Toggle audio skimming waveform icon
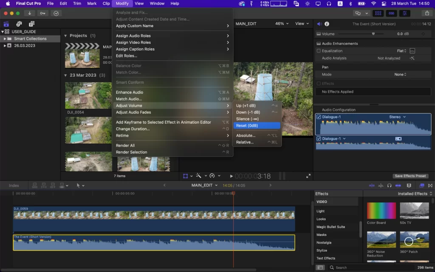This screenshot has height=272, width=435. coord(381,185)
